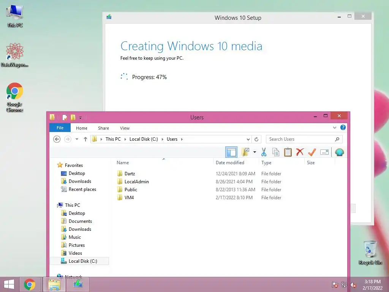Open Folder Options from the toolbar
389x292 pixels.
click(x=245, y=152)
